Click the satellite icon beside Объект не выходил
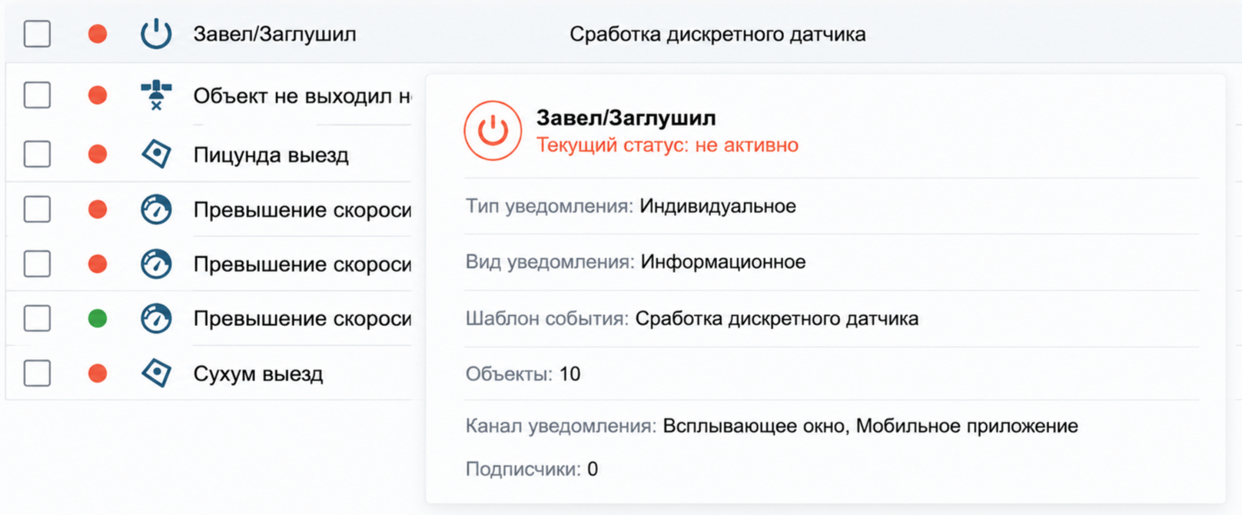The width and height of the screenshot is (1242, 515). coord(156,95)
